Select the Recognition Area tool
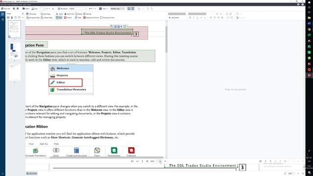This screenshot has width=313, height=176. (x=108, y=18)
